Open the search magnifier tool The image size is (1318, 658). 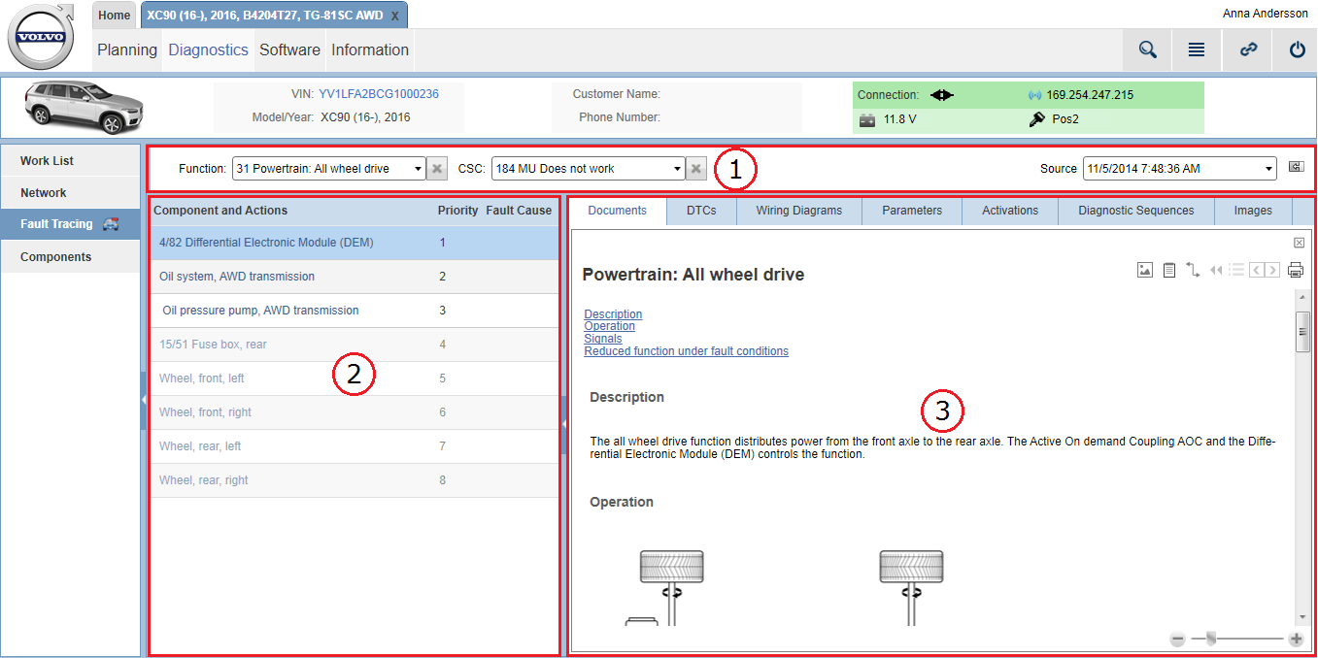tap(1148, 50)
